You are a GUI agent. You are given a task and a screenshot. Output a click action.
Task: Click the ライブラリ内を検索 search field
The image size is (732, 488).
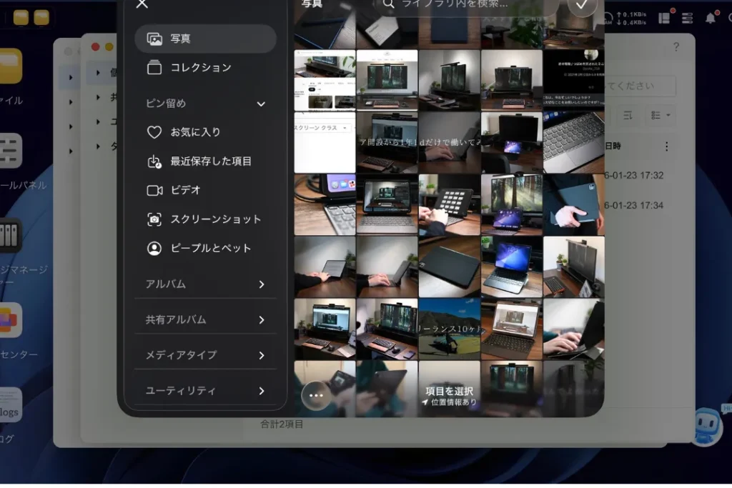coord(457,6)
